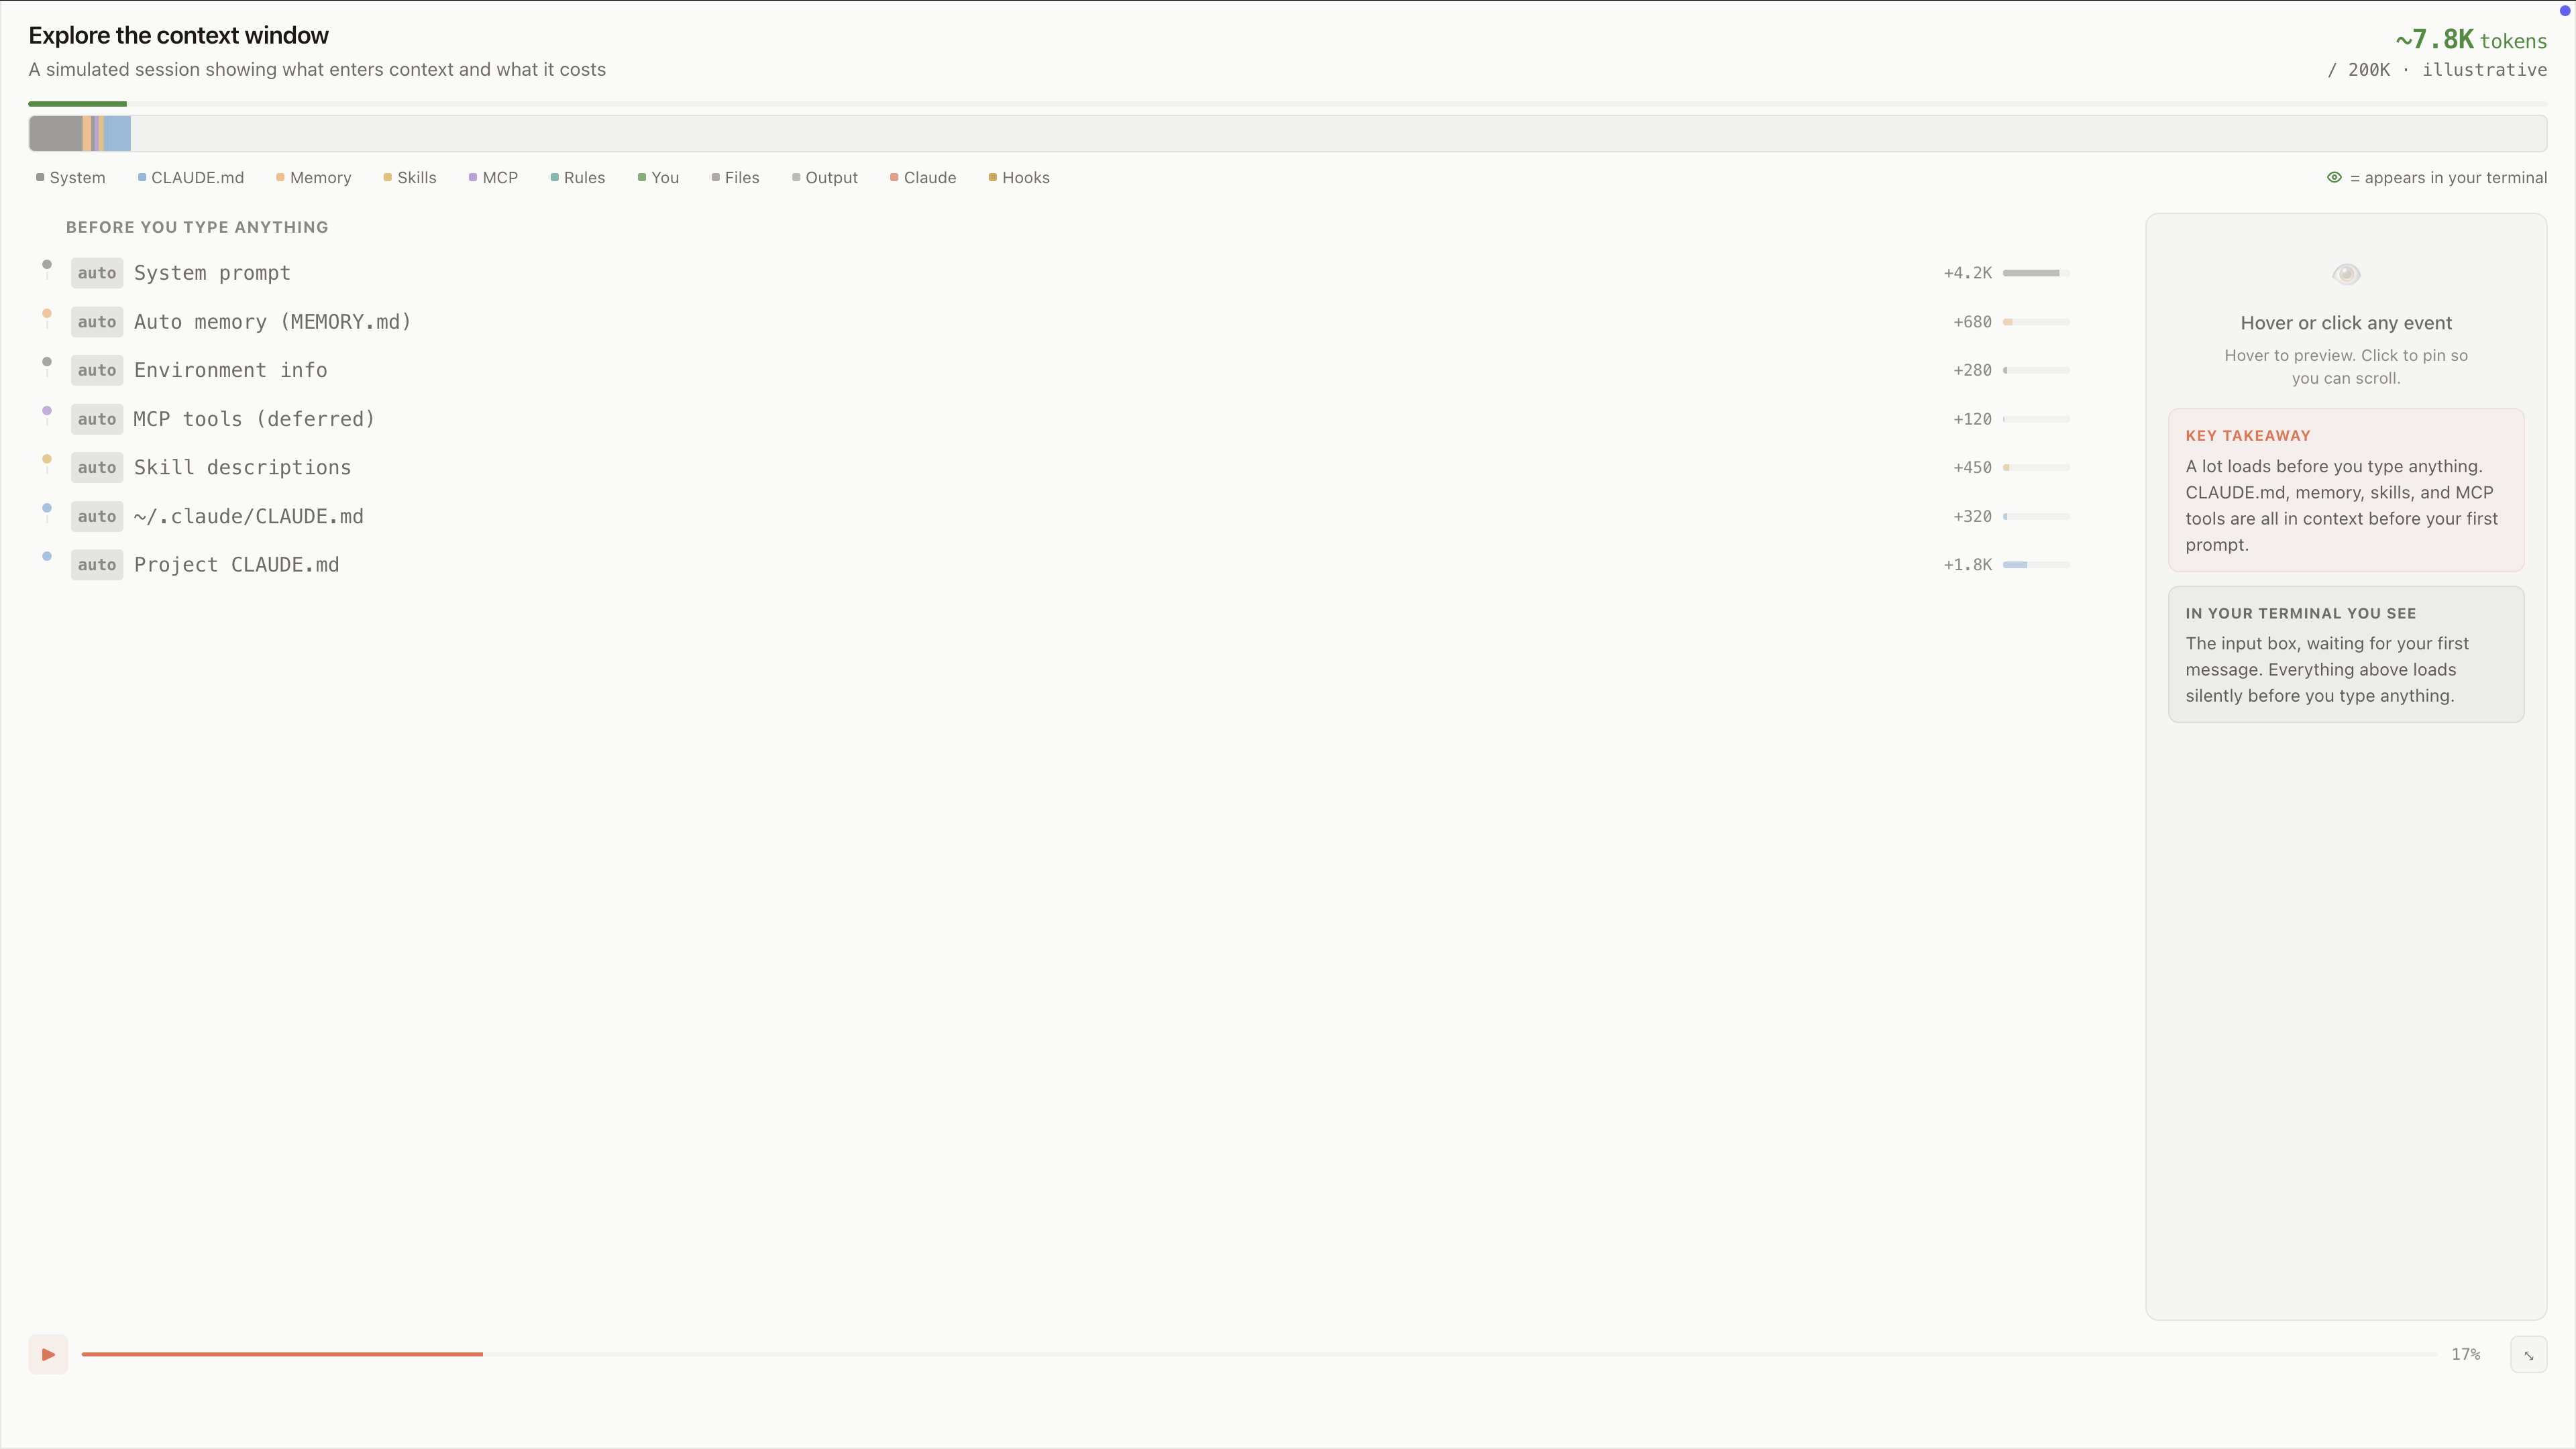Click the 17% playback percentage label
Screen dimensions: 2576x1449
[x=2466, y=1354]
